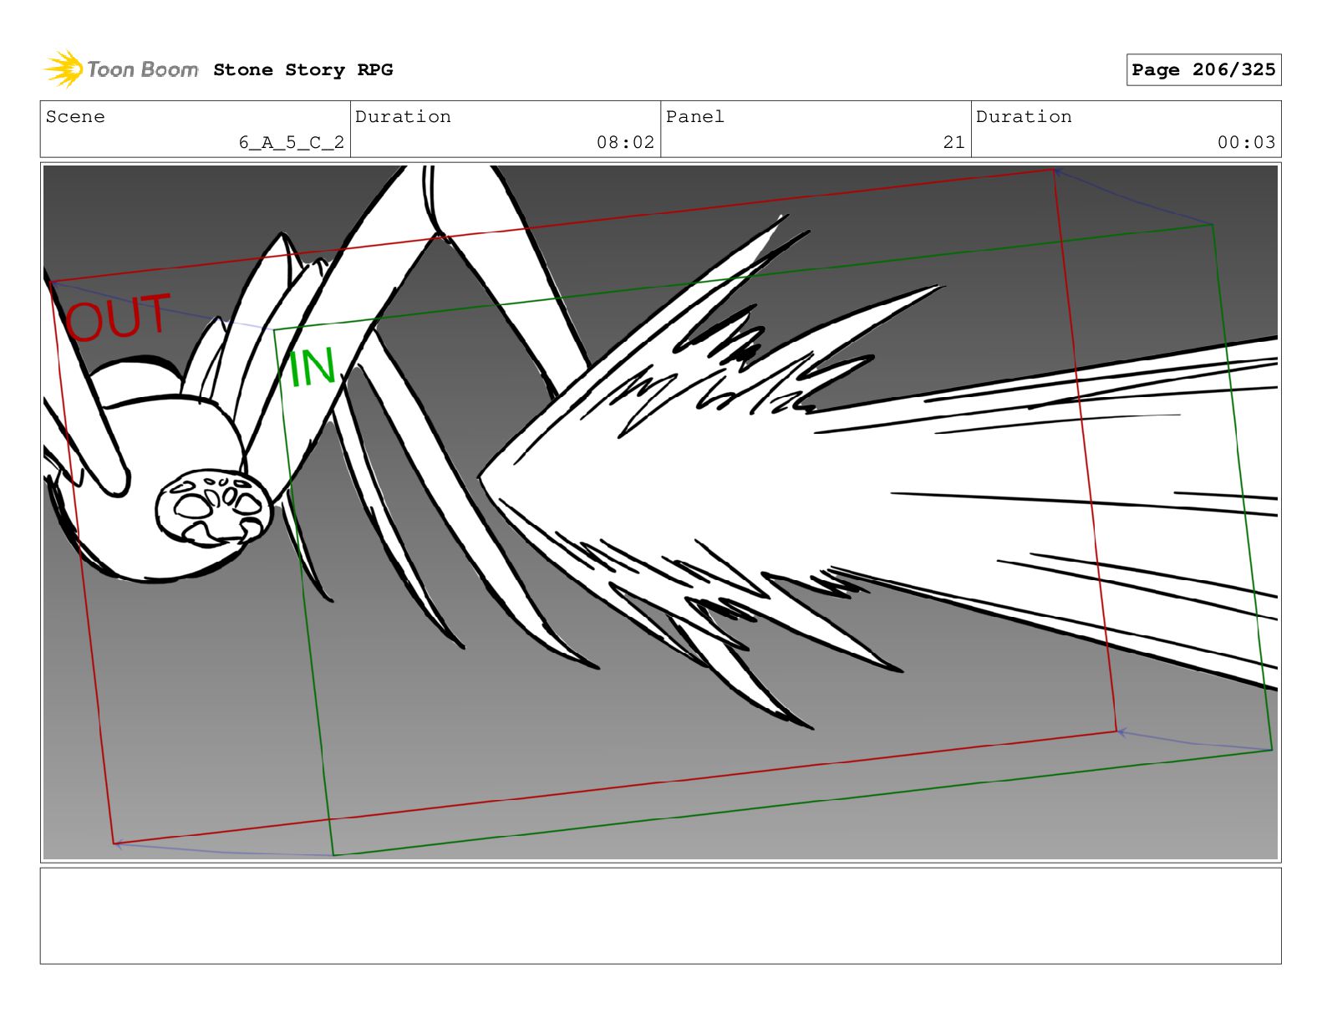Click the empty notes box below the panel
Screen dimensions: 1322x1024
(x=660, y=915)
